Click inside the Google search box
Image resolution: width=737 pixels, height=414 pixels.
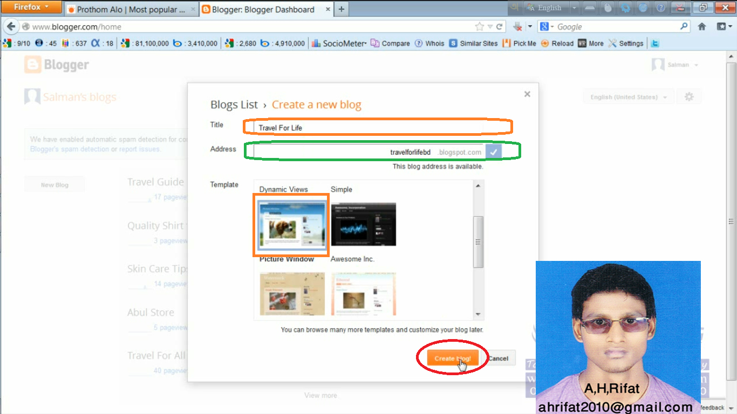tap(617, 26)
